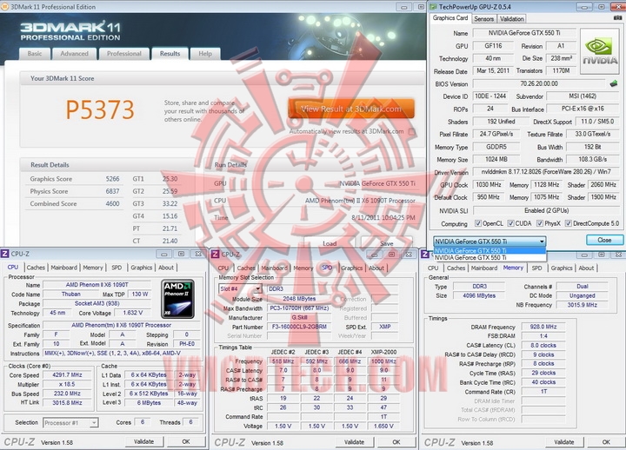Enable automatically view results at 3DMark.com
626x450 pixels.
pyautogui.click(x=412, y=131)
